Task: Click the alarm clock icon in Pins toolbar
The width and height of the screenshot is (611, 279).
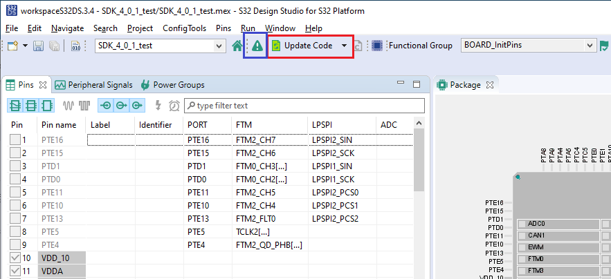Action: pyautogui.click(x=174, y=106)
